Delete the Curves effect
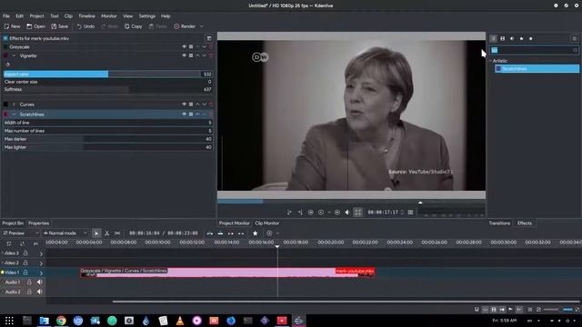Screen dimensions: 582x327 [211, 104]
